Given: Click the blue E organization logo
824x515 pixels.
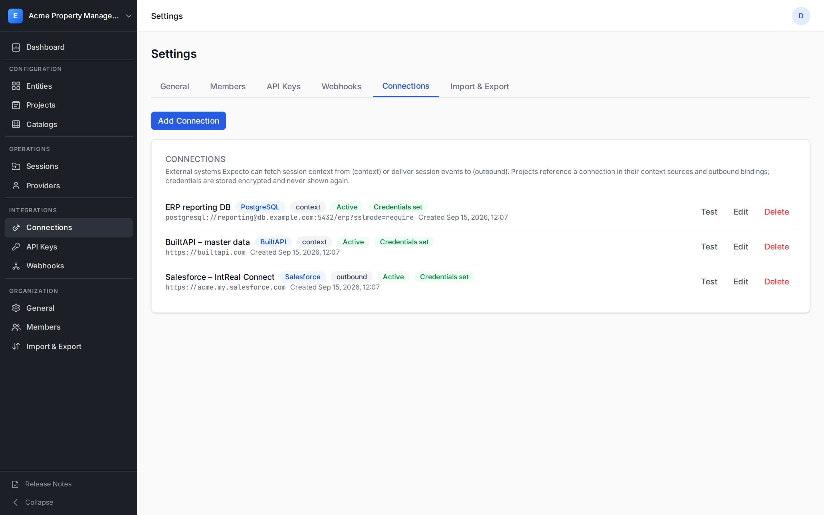Looking at the screenshot, I should (15, 16).
